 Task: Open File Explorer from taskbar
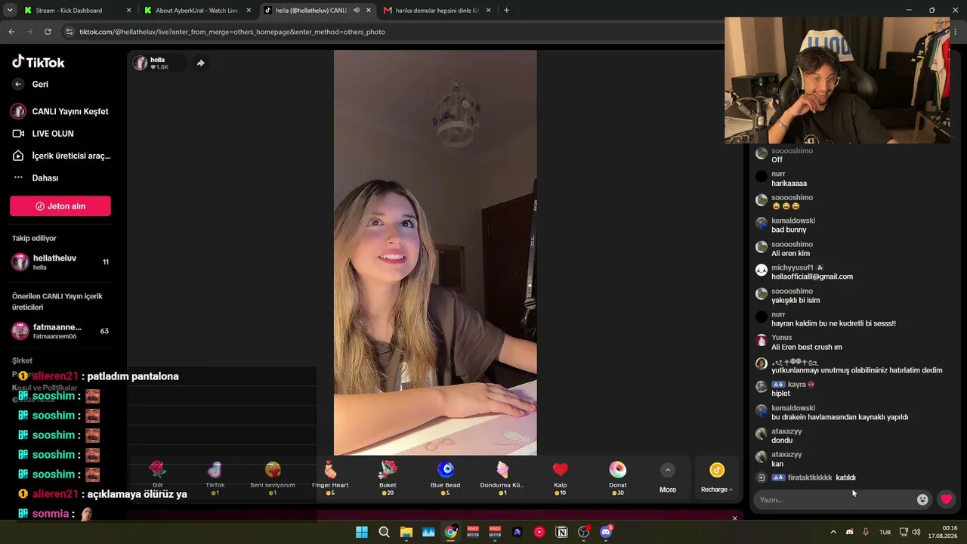pyautogui.click(x=406, y=532)
